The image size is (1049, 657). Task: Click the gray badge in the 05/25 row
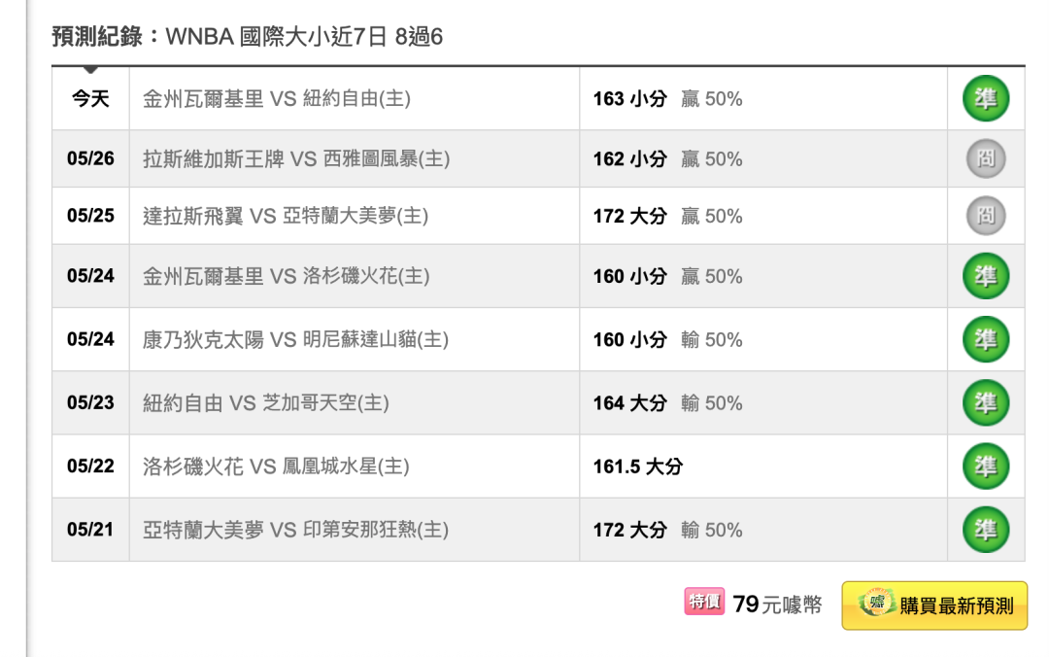[x=986, y=216]
